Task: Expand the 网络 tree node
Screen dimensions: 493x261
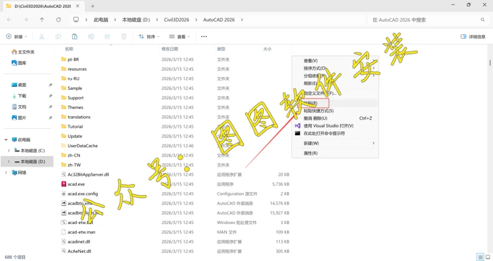Action: (x=6, y=172)
